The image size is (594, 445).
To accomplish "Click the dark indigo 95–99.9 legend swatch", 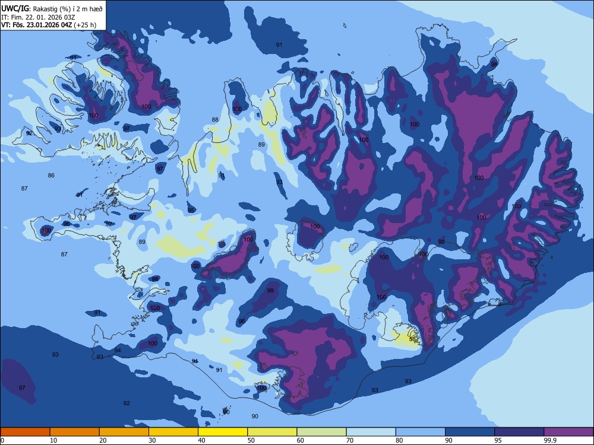I will click(519, 432).
